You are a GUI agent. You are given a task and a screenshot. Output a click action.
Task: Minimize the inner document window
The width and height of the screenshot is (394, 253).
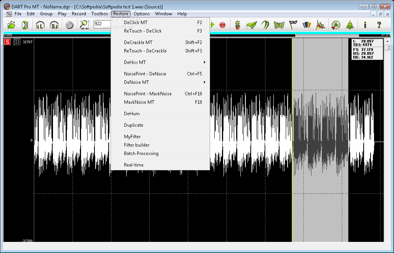coord(373,14)
